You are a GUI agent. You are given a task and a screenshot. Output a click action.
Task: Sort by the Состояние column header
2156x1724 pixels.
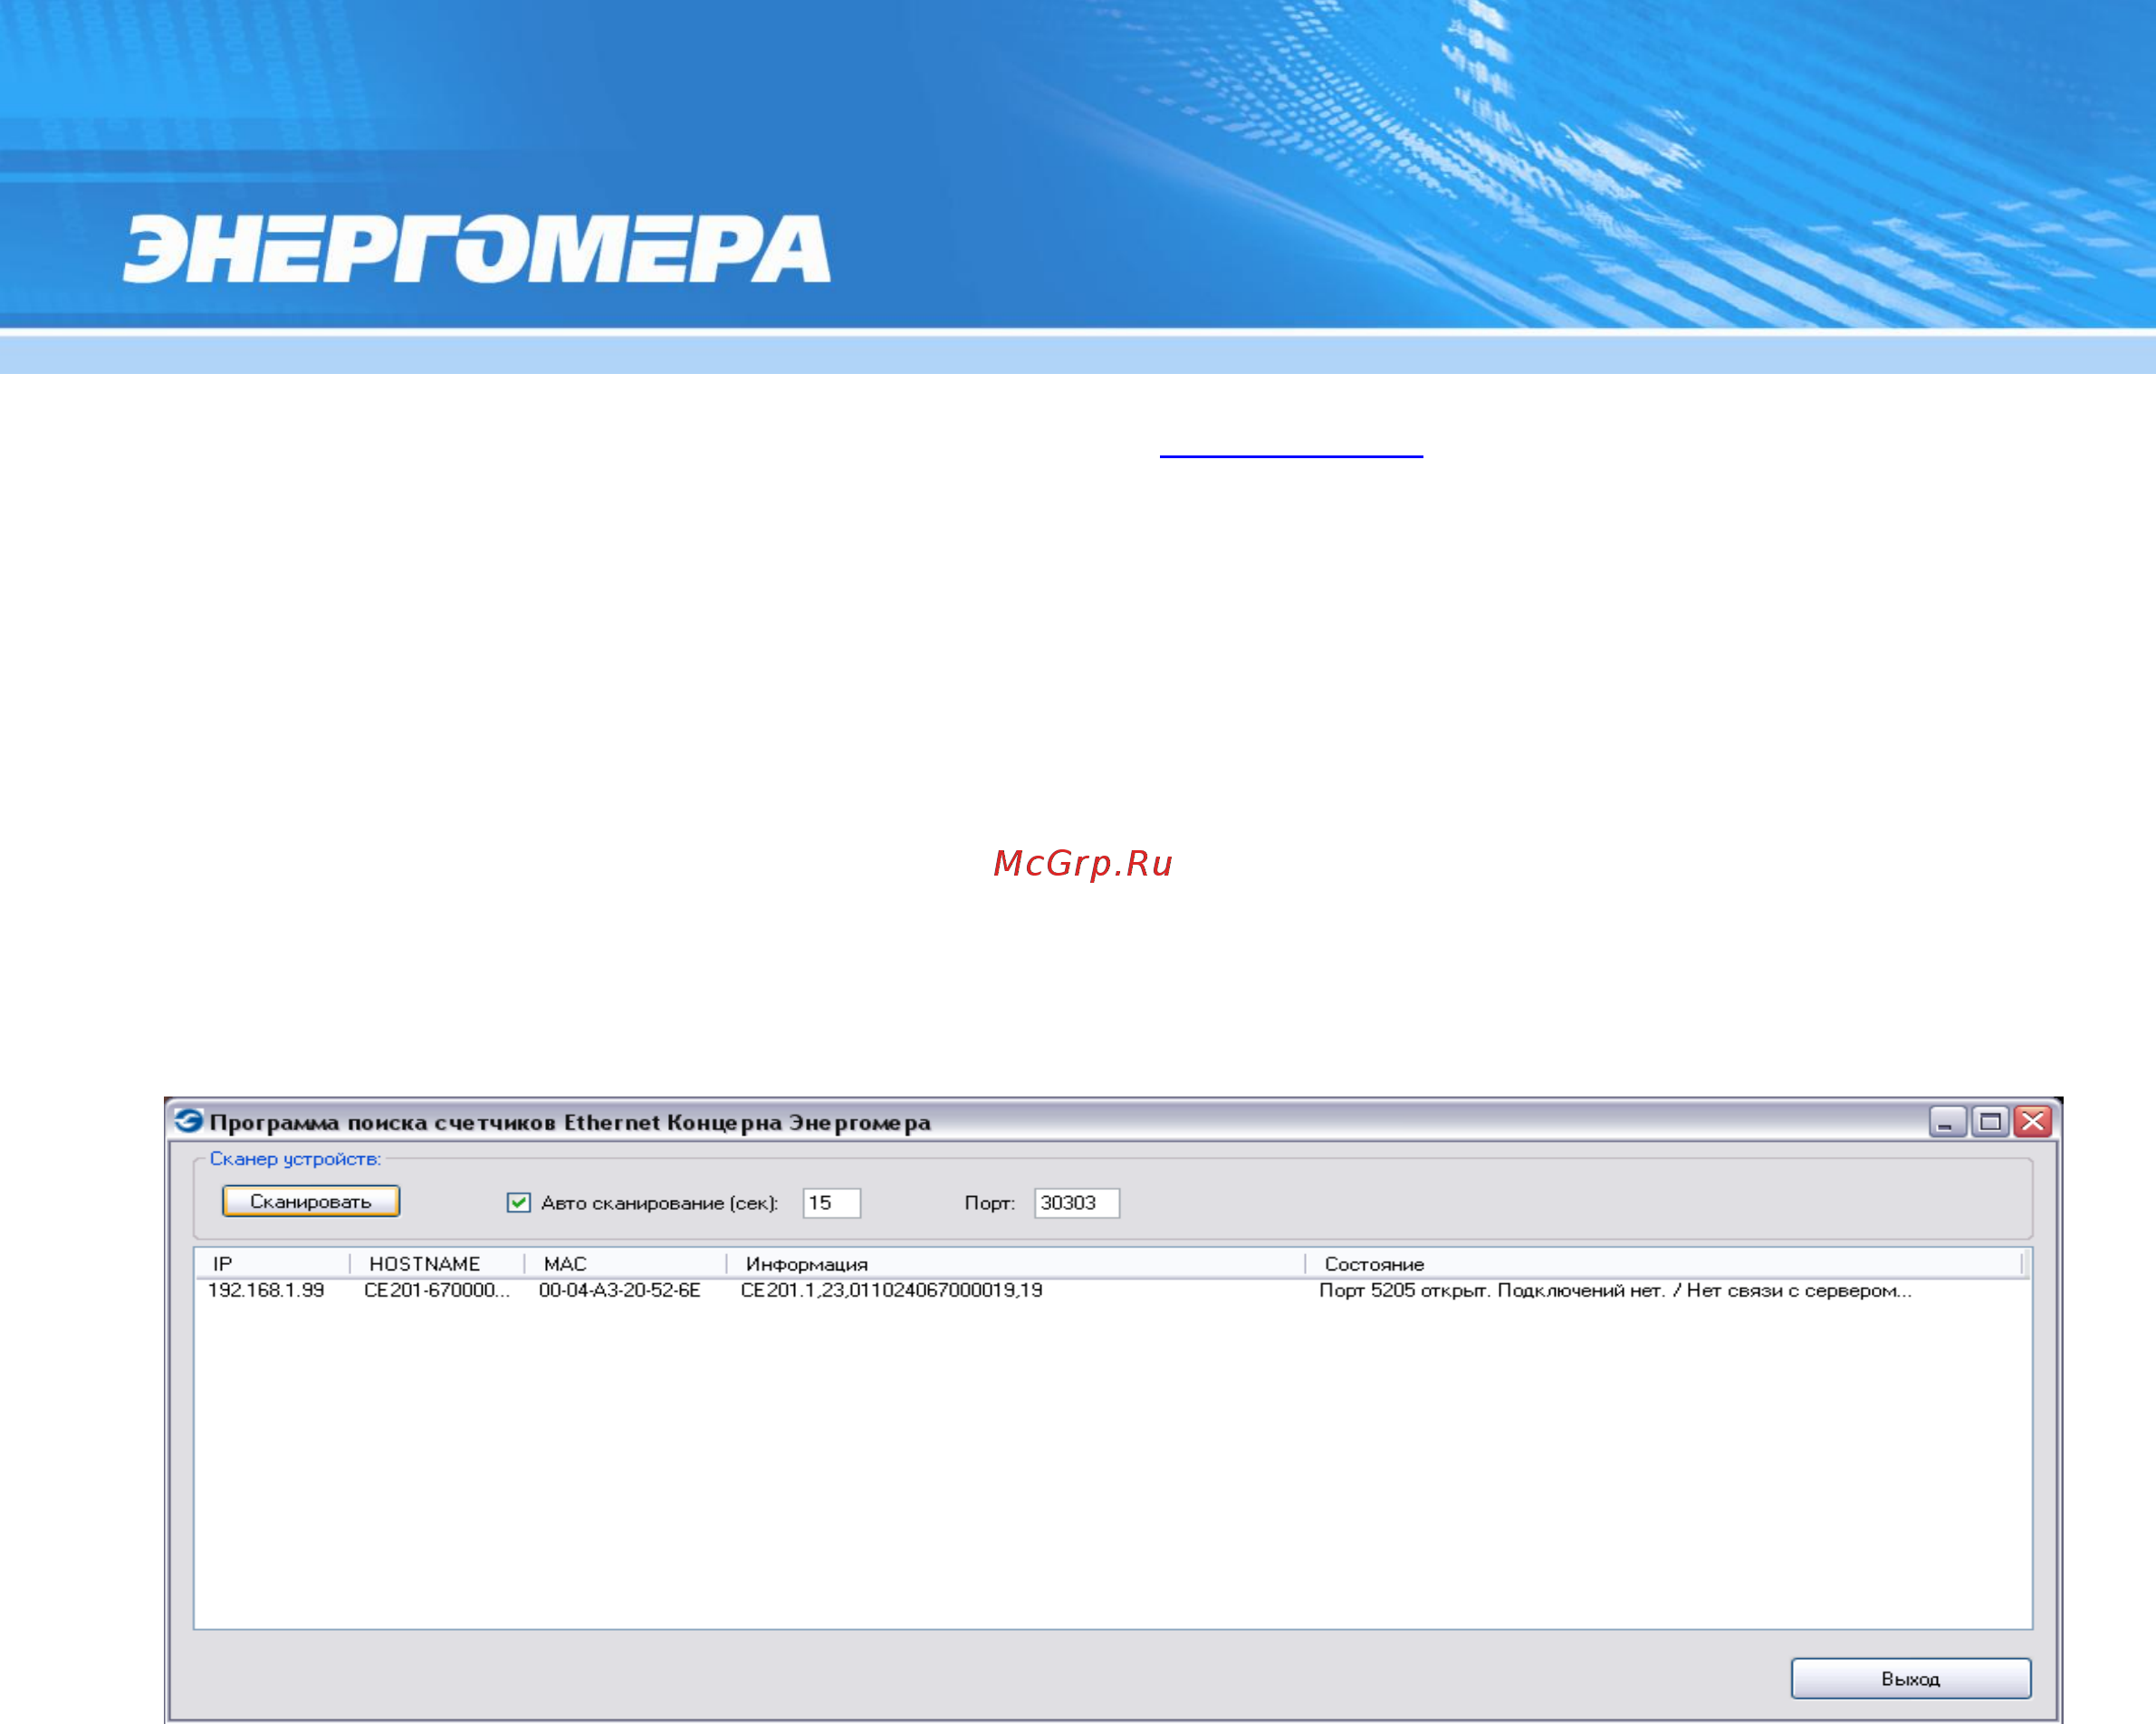[1663, 1264]
